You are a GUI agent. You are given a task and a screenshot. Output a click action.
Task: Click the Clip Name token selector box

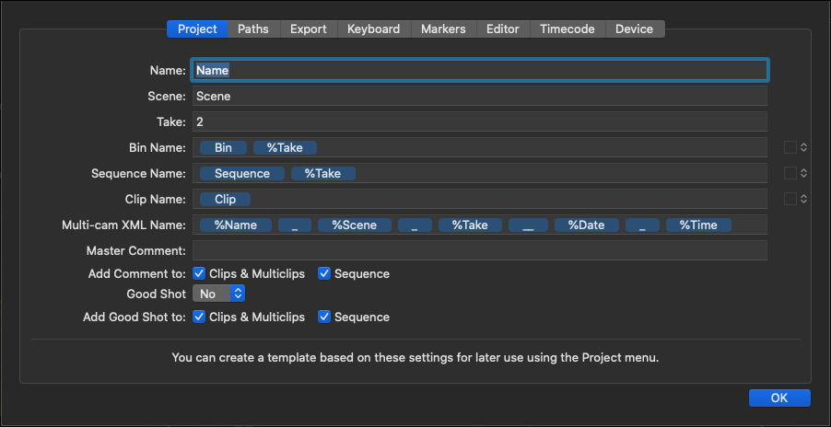pos(790,199)
